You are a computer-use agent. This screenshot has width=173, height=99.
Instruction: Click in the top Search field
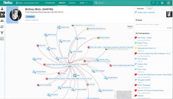pos(122,3)
